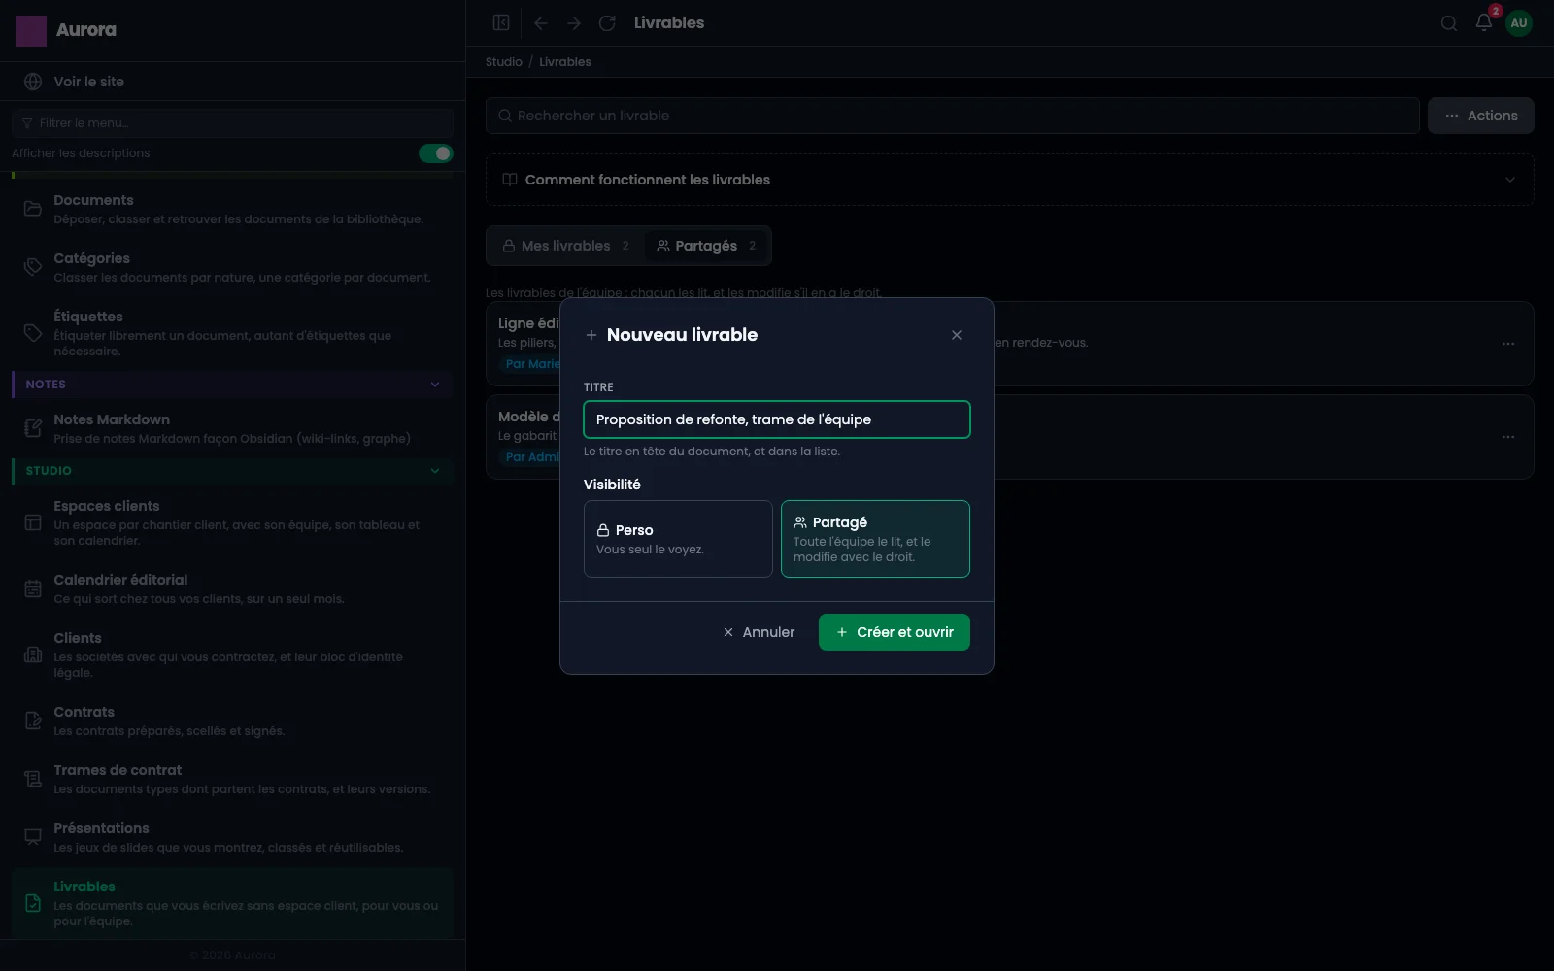Switch to Partagés tab

coord(706,246)
